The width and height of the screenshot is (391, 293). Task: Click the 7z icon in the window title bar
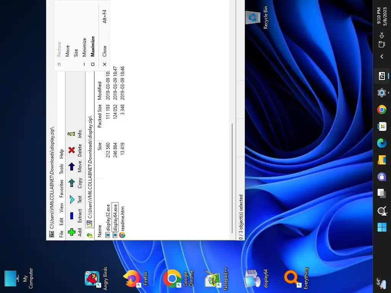tap(52, 234)
